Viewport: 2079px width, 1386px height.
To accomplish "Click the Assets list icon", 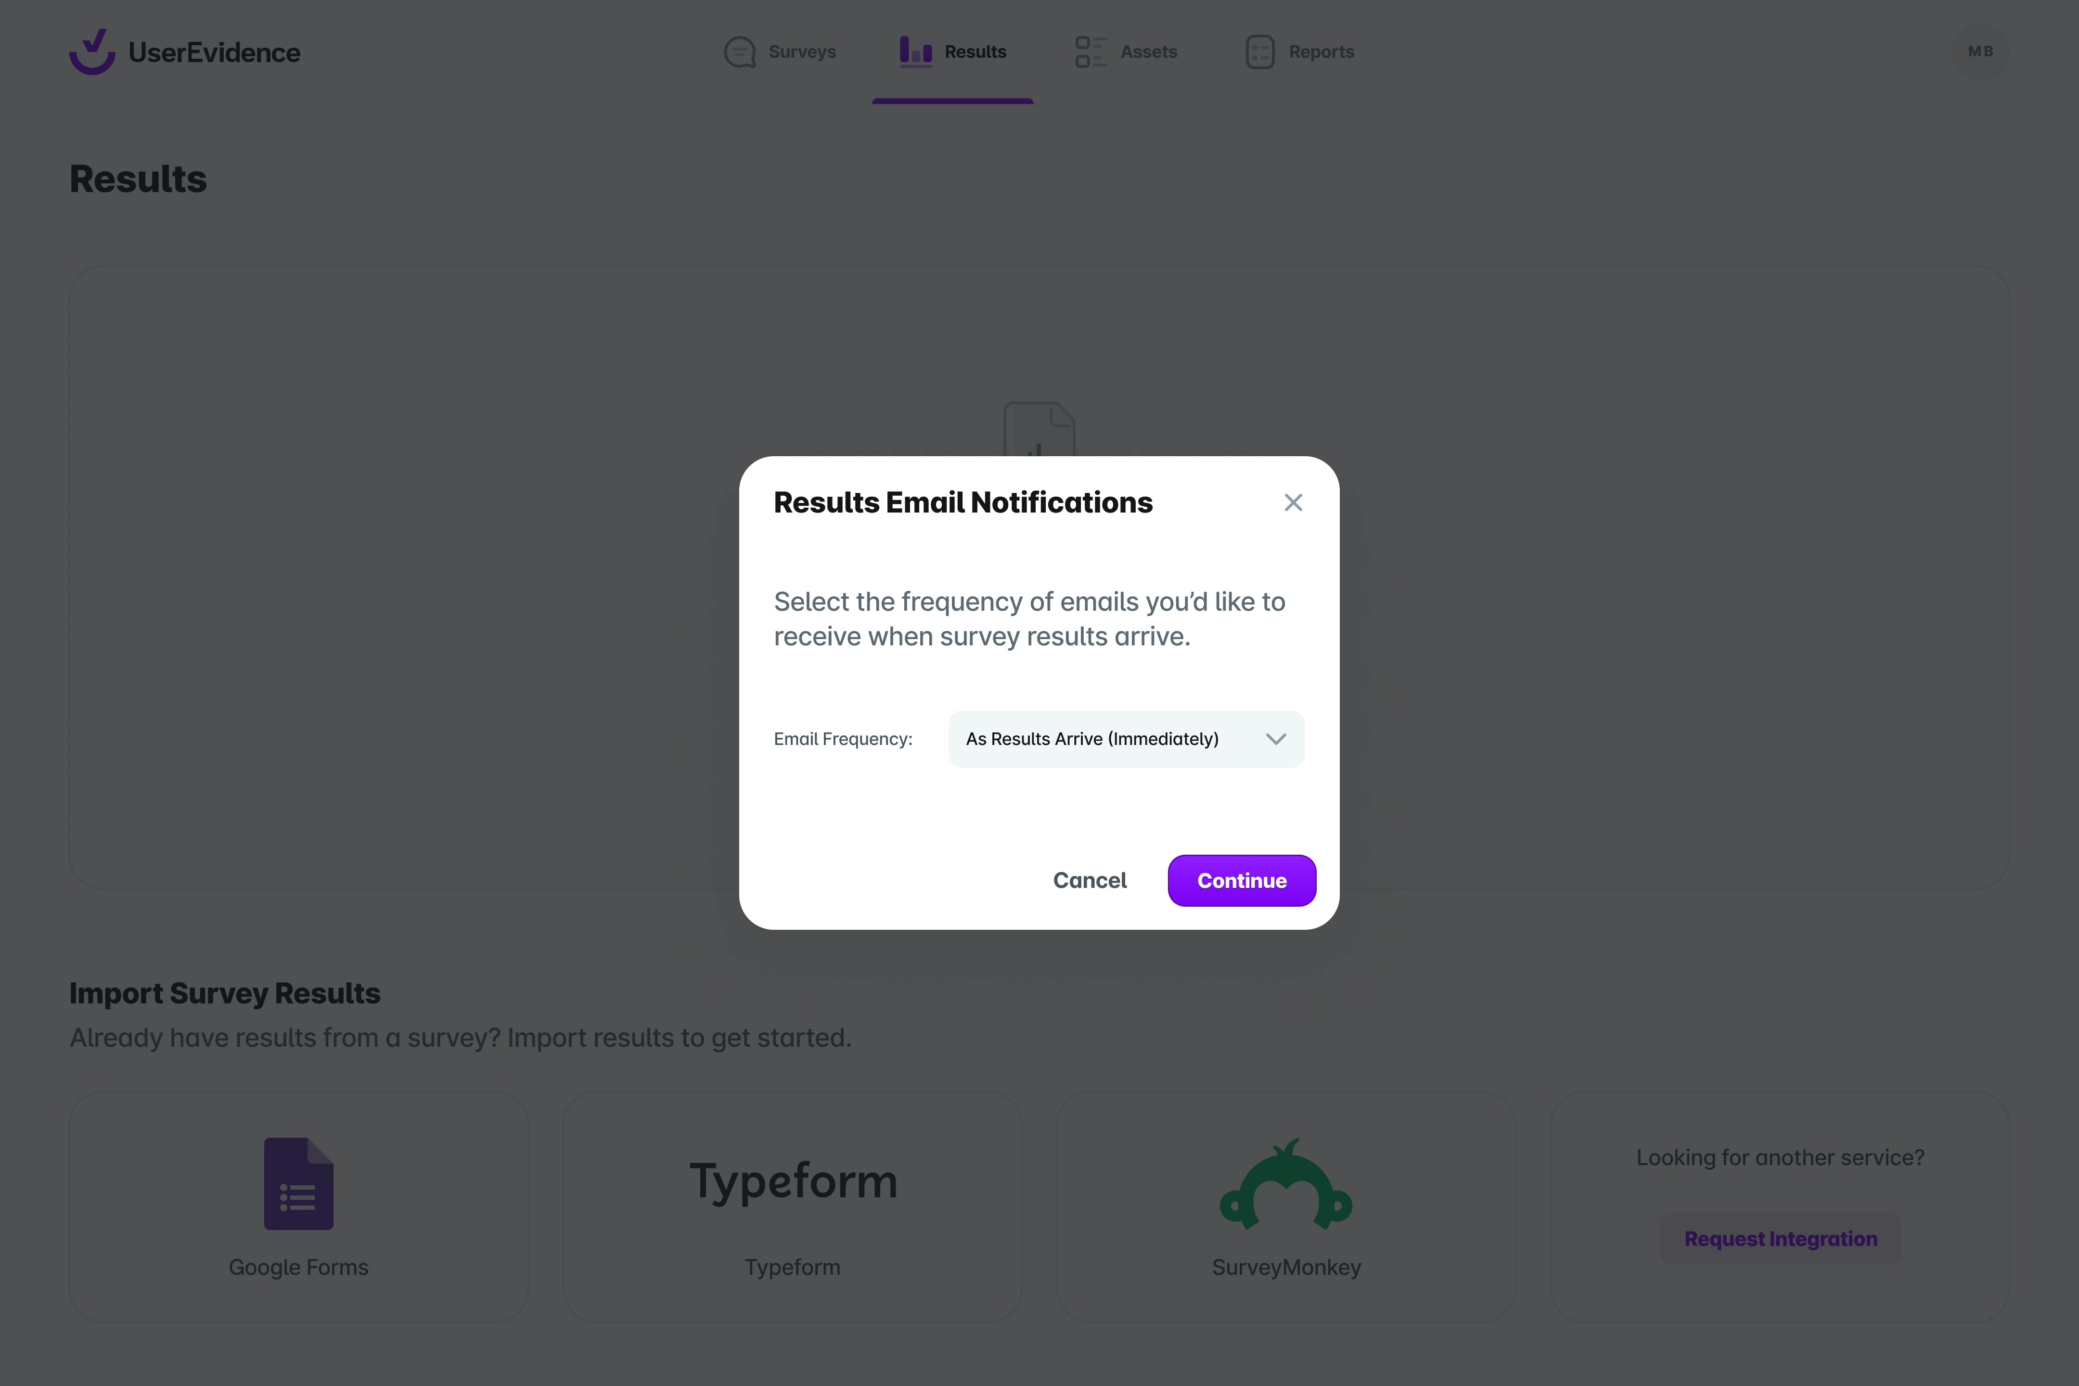I will 1090,52.
